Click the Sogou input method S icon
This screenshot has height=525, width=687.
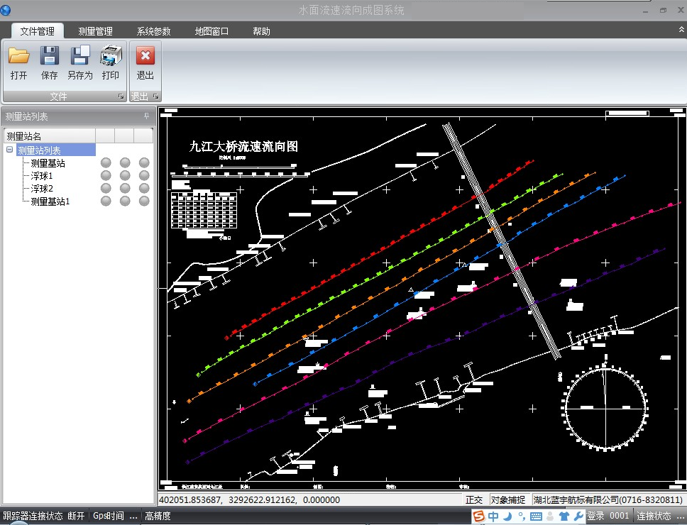click(480, 516)
